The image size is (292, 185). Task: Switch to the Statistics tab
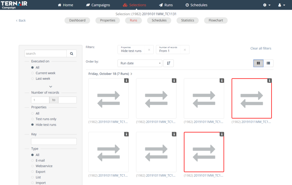coord(188,20)
